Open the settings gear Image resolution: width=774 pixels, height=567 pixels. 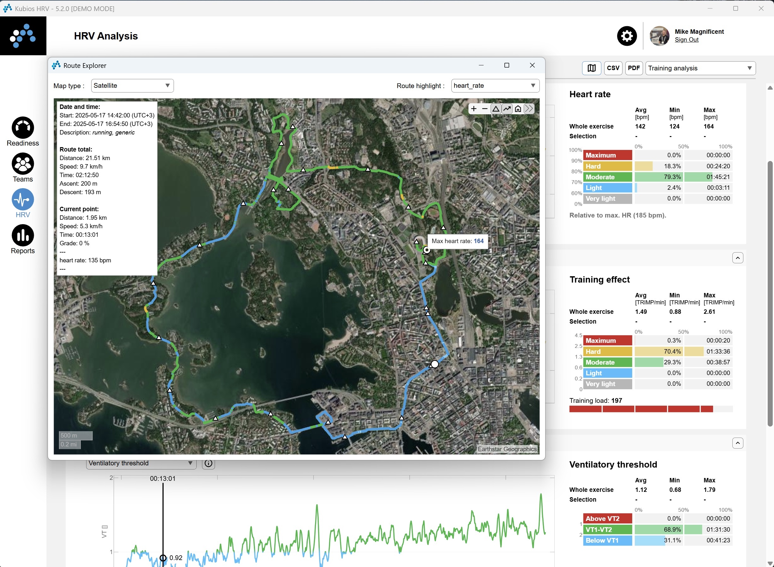(x=627, y=36)
